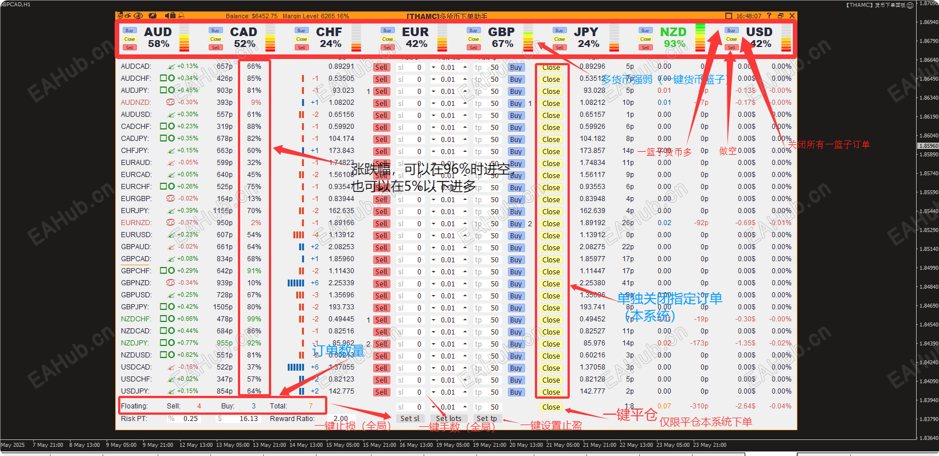
Task: Click the bell alert icon in title bar
Action: tap(181, 16)
